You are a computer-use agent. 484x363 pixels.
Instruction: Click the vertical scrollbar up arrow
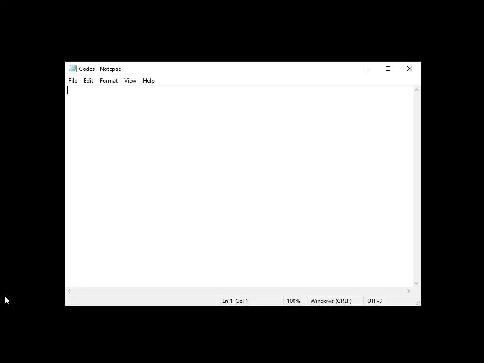click(416, 90)
